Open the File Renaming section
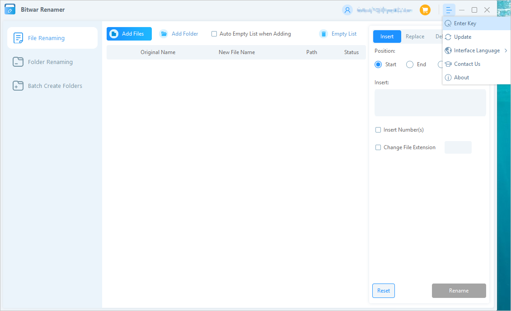This screenshot has width=511, height=311. tap(52, 38)
